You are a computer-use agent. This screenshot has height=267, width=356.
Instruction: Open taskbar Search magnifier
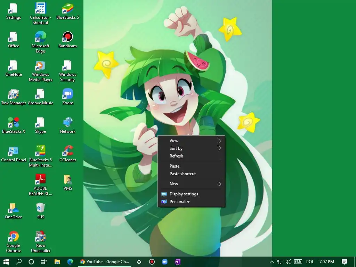19,262
